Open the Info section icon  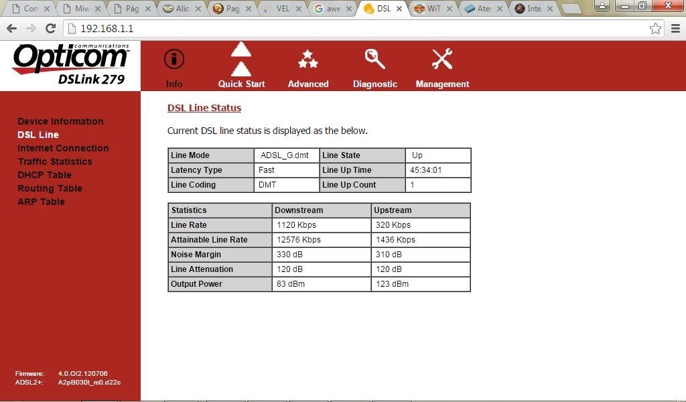[174, 59]
